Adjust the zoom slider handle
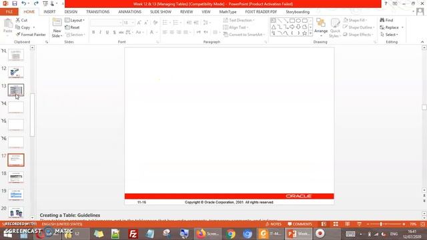The width and height of the screenshot is (427, 240). click(x=381, y=224)
